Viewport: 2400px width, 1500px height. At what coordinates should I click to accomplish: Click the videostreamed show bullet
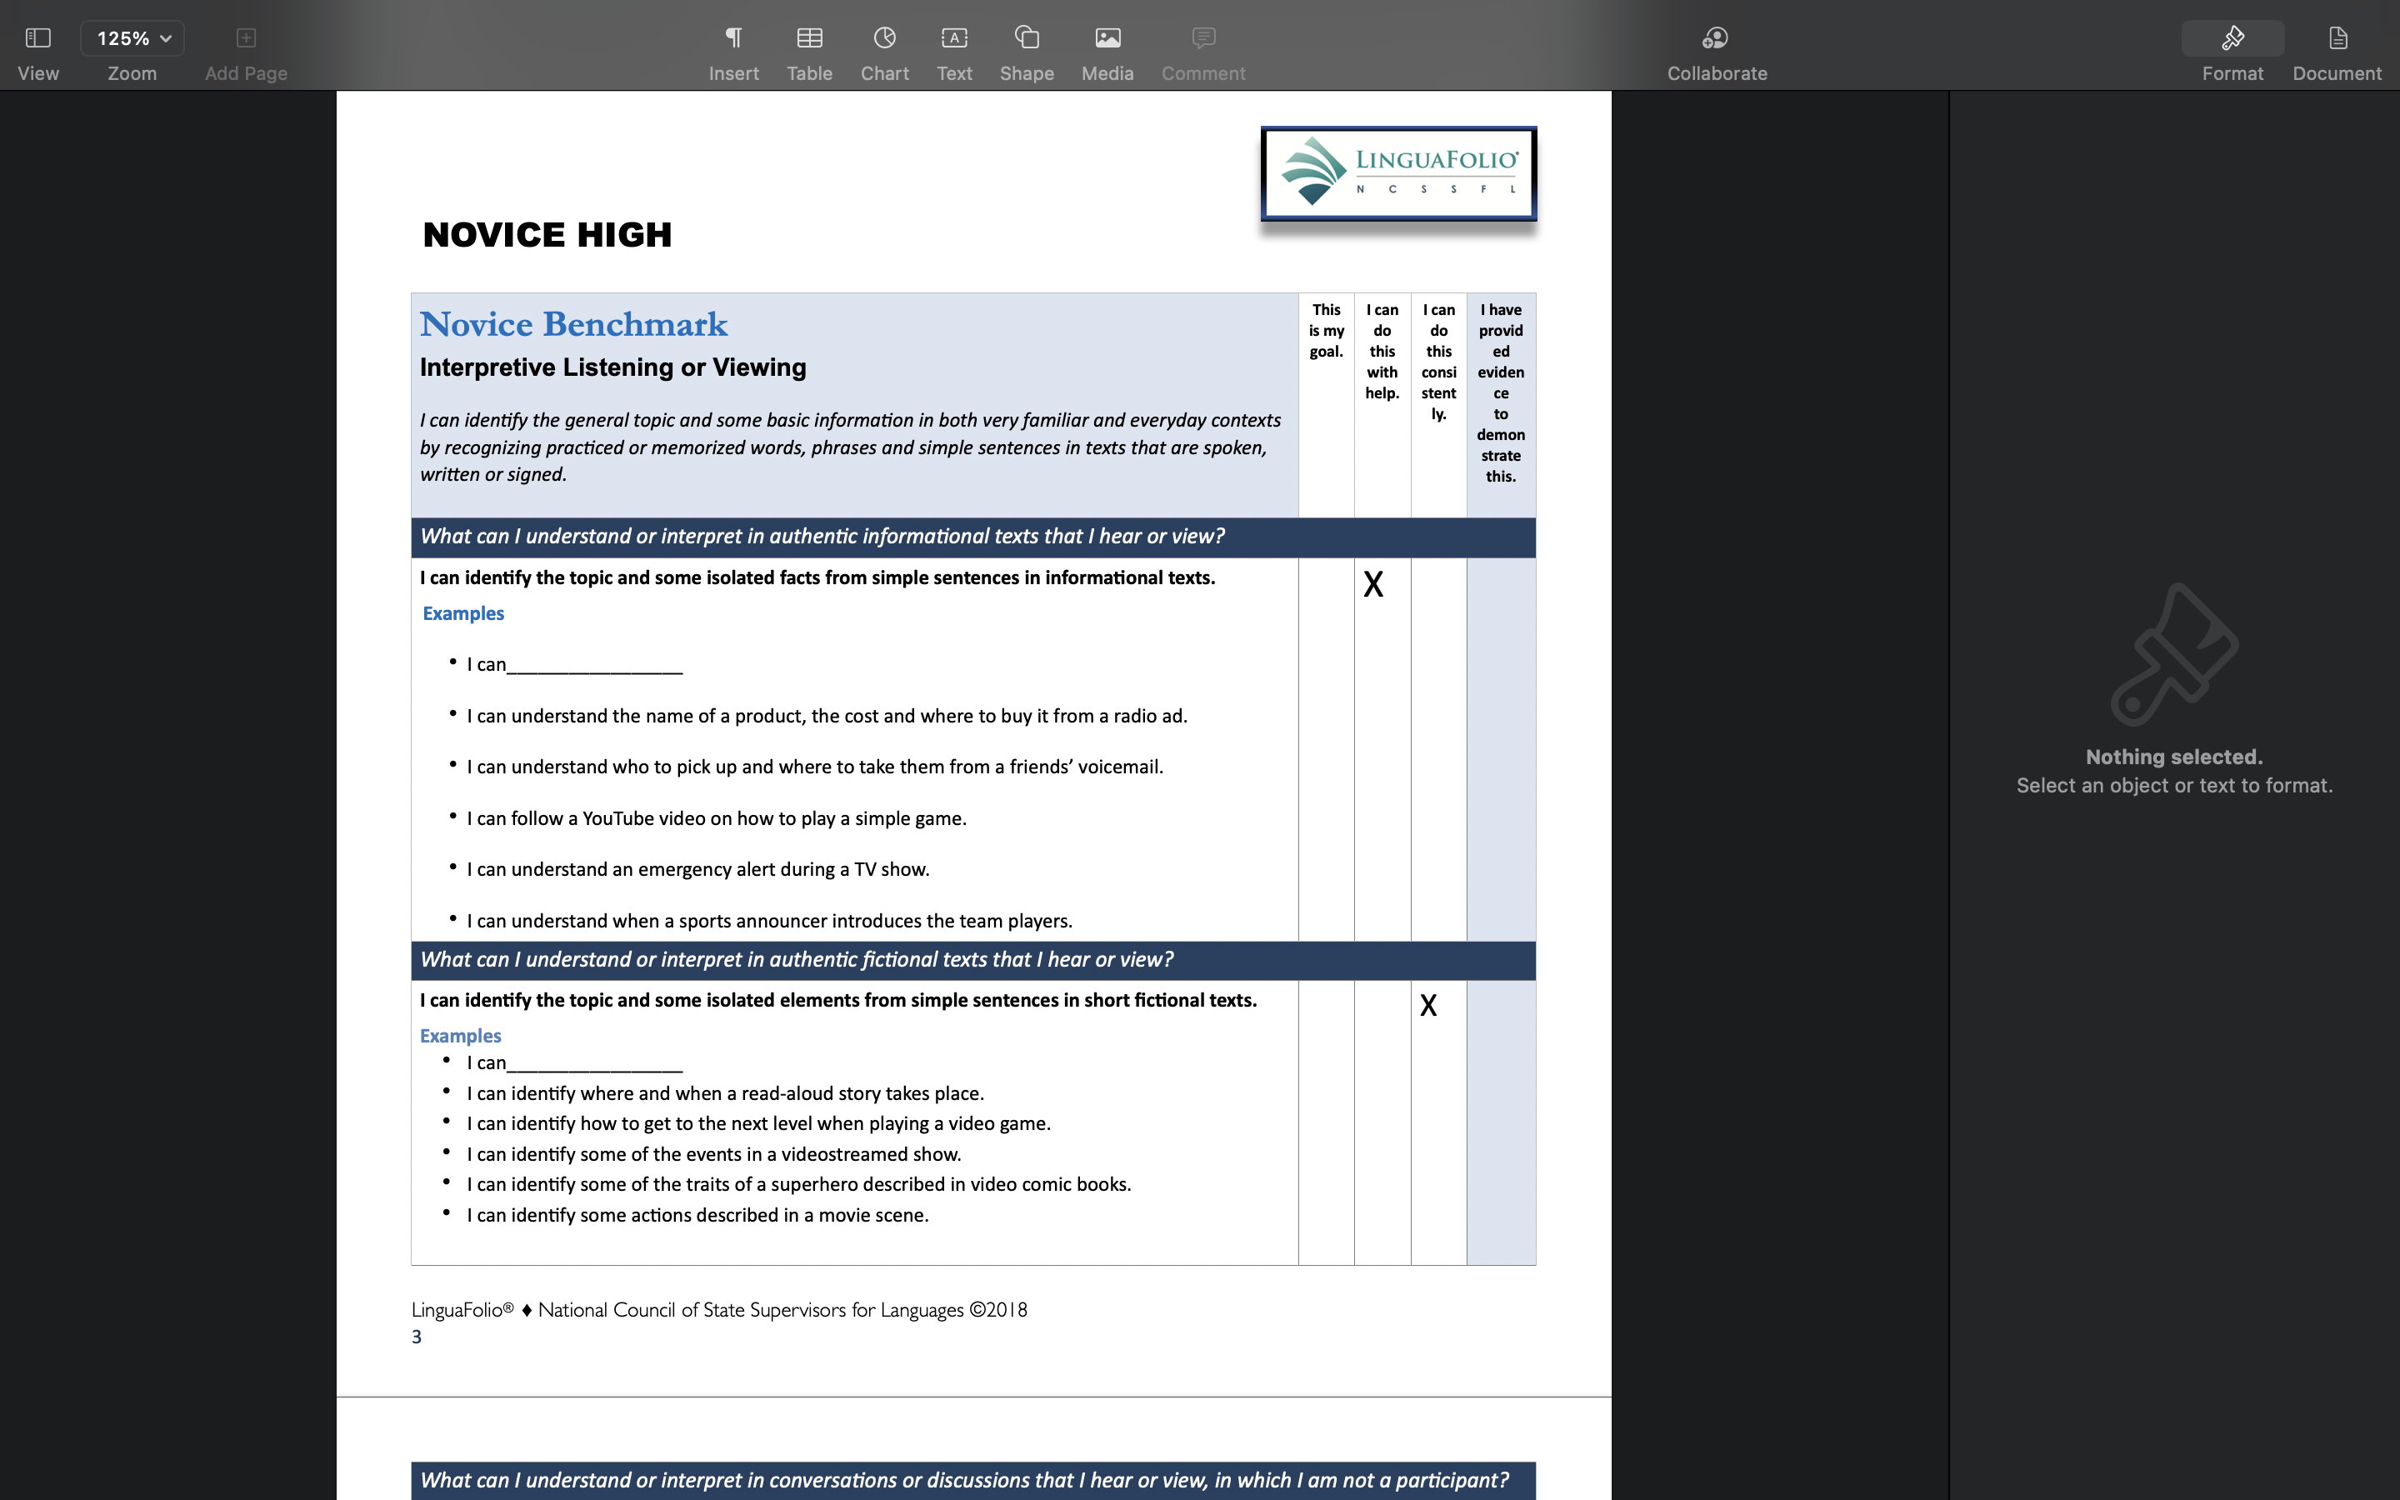714,1155
